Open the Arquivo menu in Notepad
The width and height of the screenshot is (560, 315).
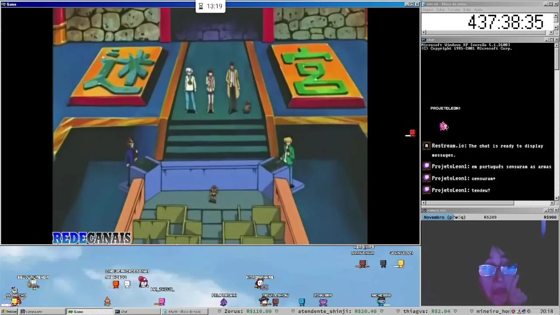pyautogui.click(x=428, y=10)
